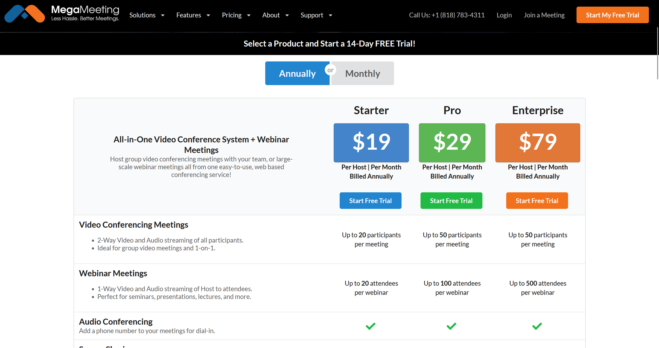This screenshot has height=348, width=659.
Task: Start free trial for Pro plan
Action: (x=451, y=201)
